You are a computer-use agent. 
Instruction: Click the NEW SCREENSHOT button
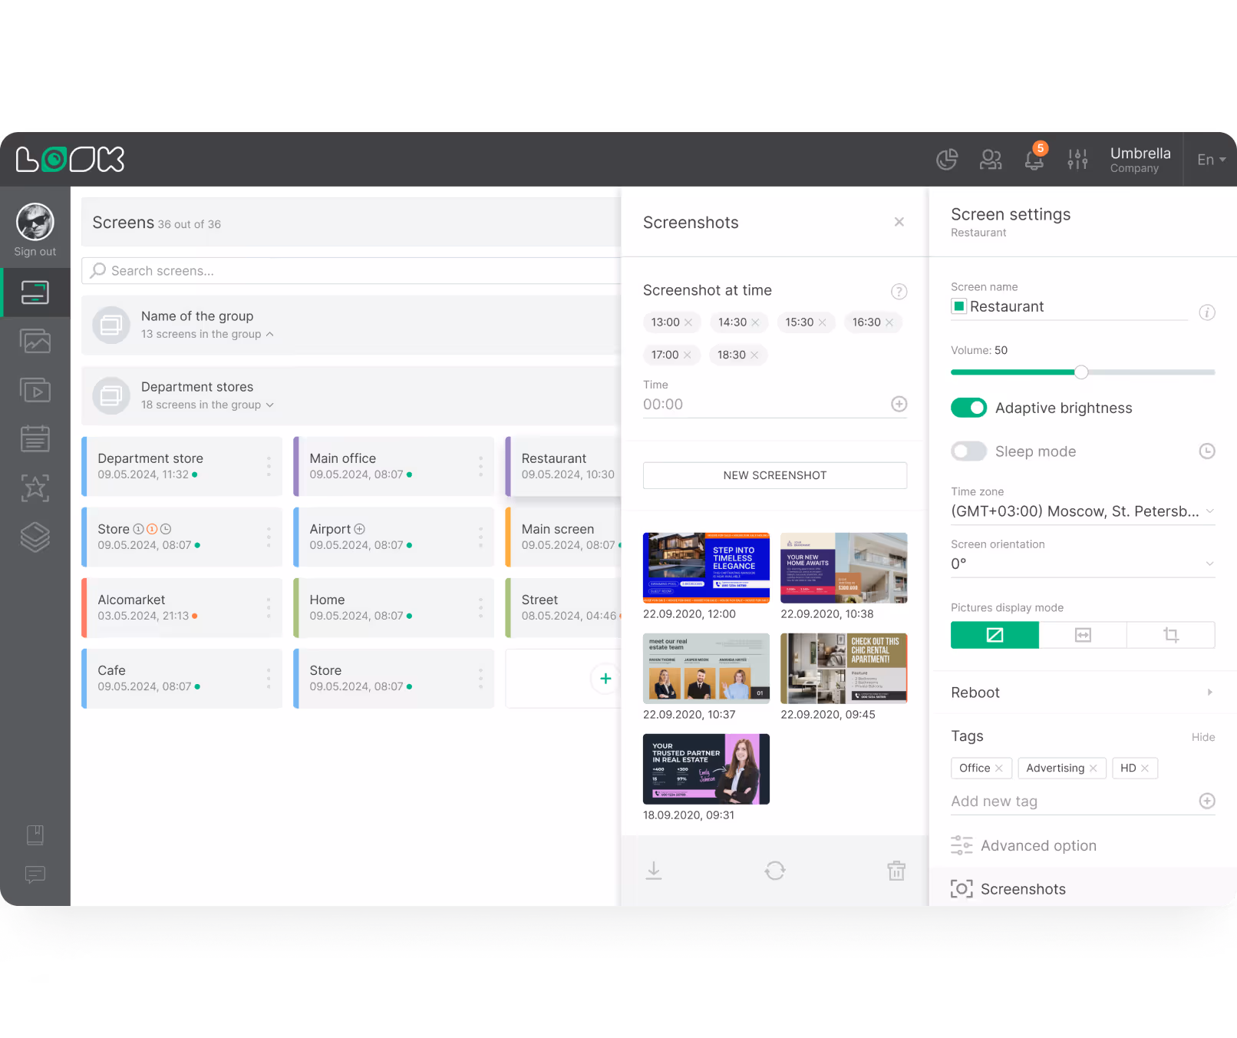(x=774, y=474)
